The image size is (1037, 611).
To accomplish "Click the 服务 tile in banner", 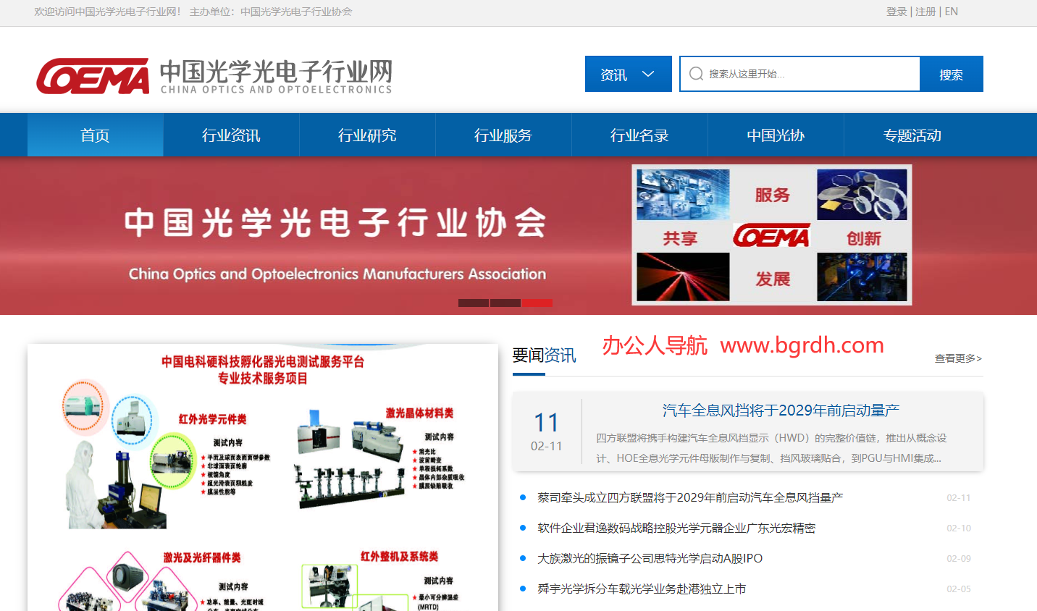I will point(773,195).
